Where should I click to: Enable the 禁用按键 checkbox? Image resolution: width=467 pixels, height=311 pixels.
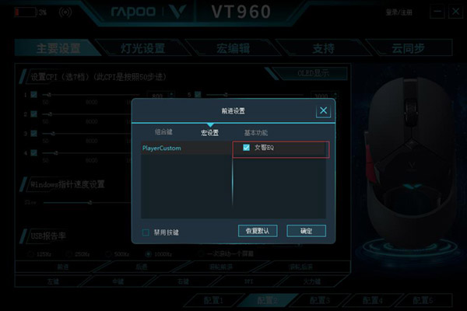[146, 232]
